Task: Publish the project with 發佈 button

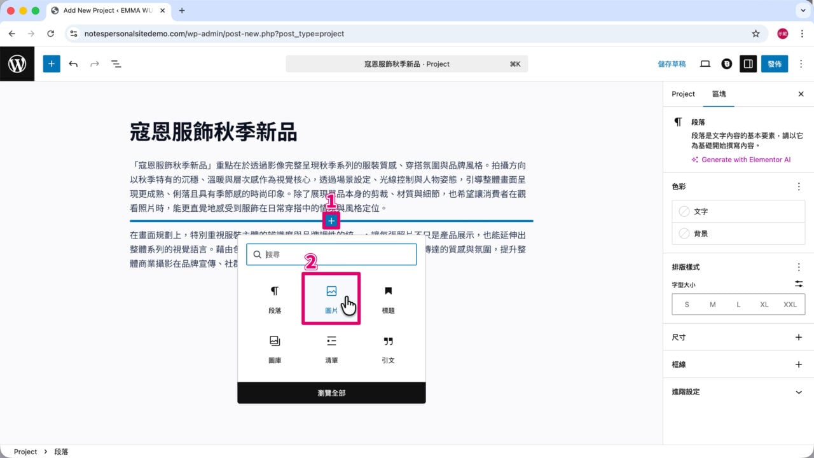Action: coord(775,64)
